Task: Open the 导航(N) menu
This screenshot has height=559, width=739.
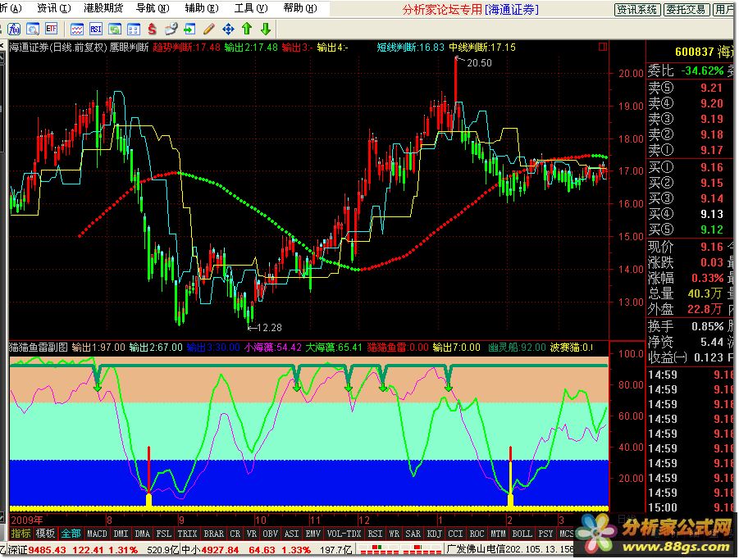Action: [153, 8]
